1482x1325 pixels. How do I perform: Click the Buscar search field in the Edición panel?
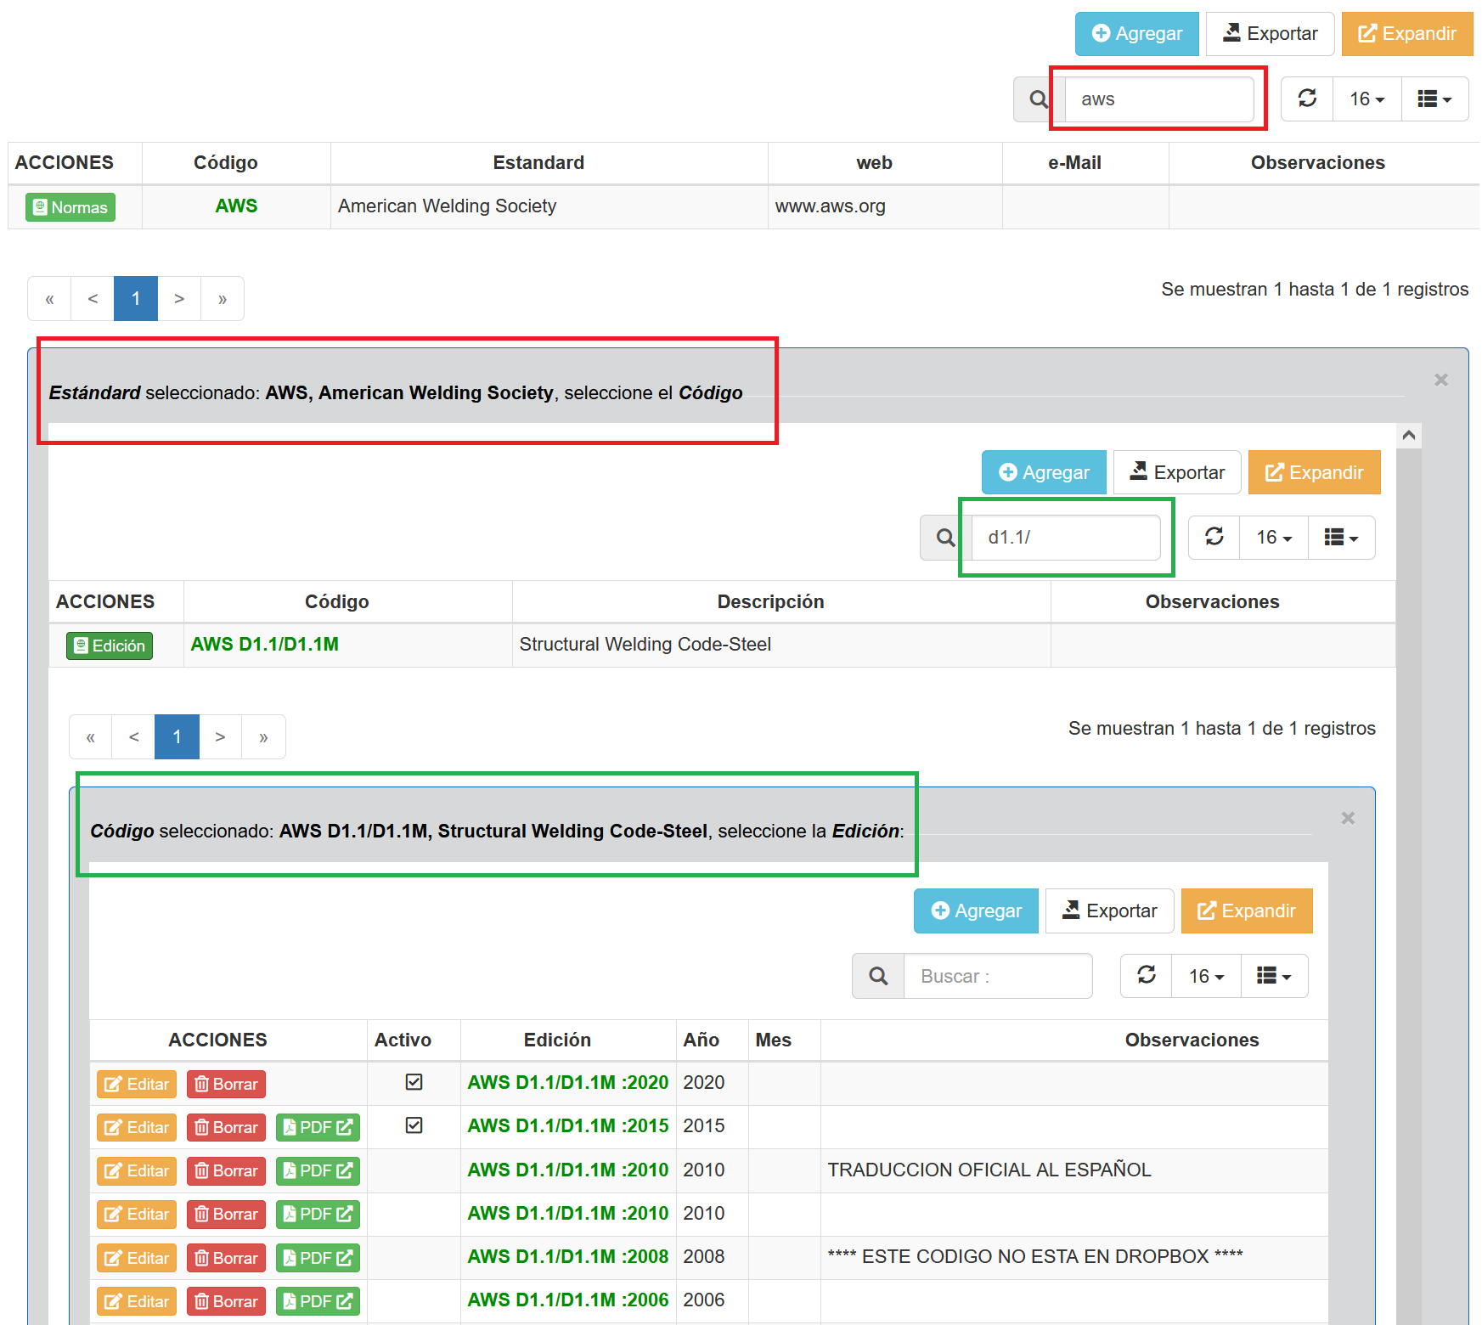pos(997,976)
